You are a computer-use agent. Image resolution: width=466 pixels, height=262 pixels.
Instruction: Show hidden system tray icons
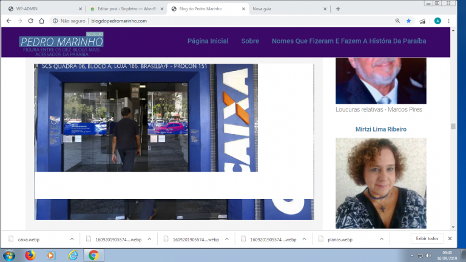[412, 256]
